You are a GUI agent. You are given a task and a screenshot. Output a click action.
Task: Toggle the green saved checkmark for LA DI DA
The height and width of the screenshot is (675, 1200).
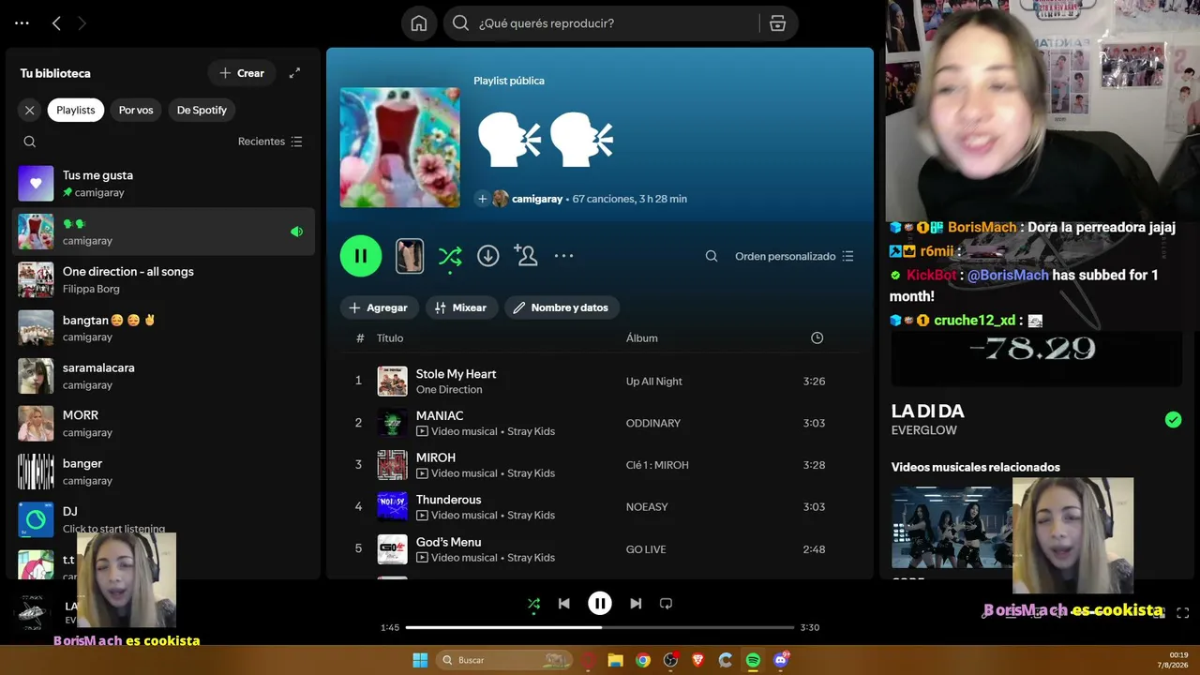[1173, 420]
